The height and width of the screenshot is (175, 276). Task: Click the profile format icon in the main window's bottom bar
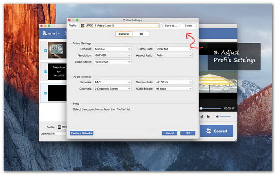(59, 127)
